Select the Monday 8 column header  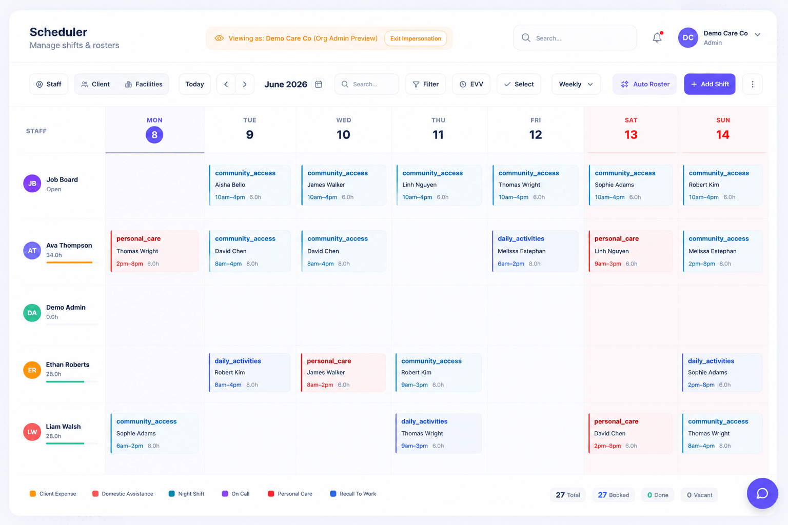click(154, 130)
